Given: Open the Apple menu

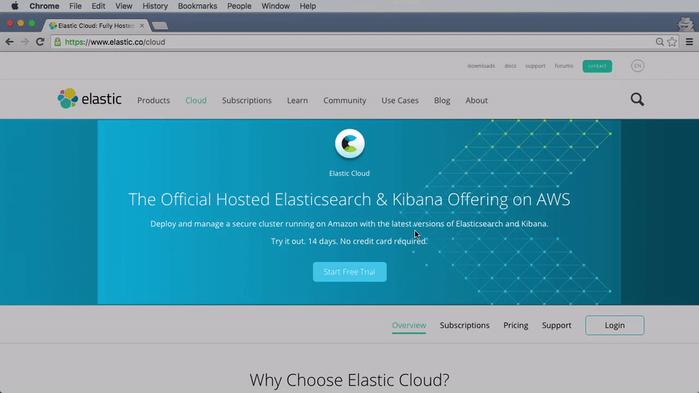Looking at the screenshot, I should [x=15, y=6].
